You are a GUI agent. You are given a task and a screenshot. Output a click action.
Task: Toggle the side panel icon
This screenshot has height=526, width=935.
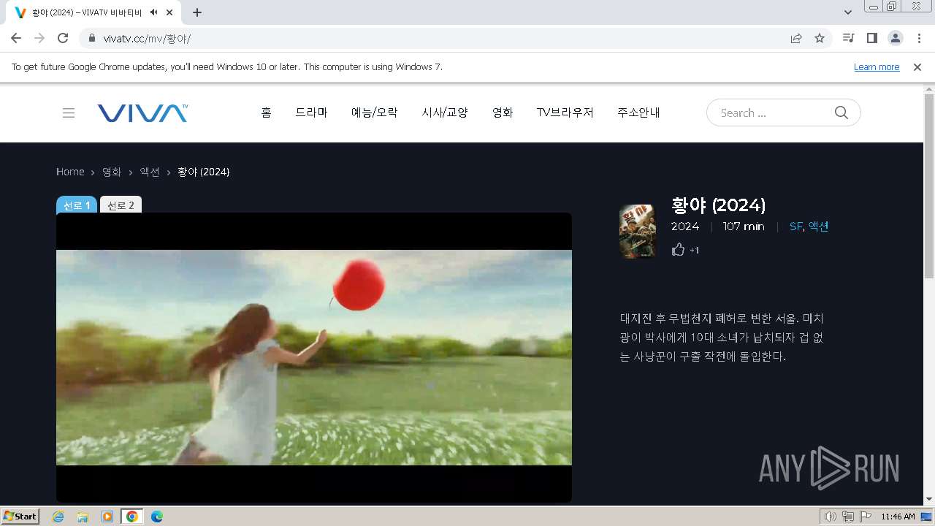click(x=871, y=38)
